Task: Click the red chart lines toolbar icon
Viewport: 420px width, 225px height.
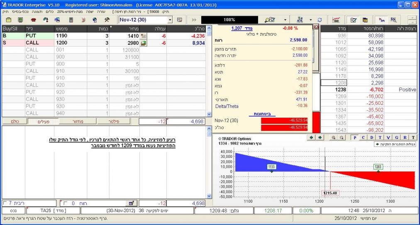Action: (x=336, y=20)
